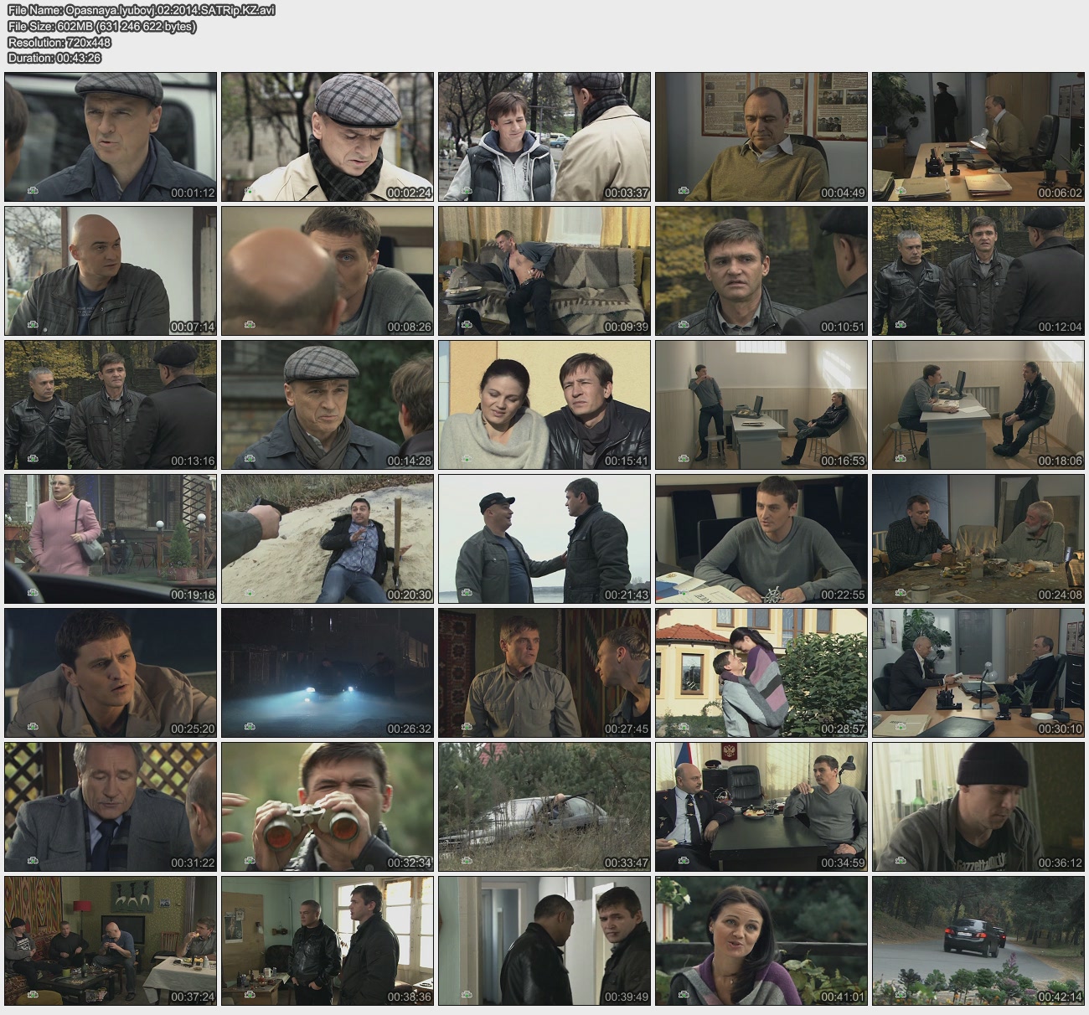This screenshot has height=1015, width=1089.
Task: Open the thumbnail at 00:20:30 with pointed gun
Action: (x=328, y=538)
